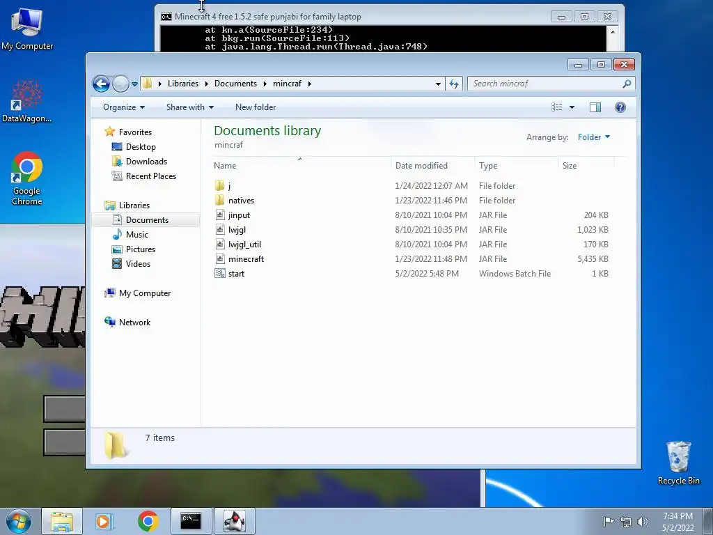Open the Organize menu
Screen dimensions: 713x535
tap(124, 107)
